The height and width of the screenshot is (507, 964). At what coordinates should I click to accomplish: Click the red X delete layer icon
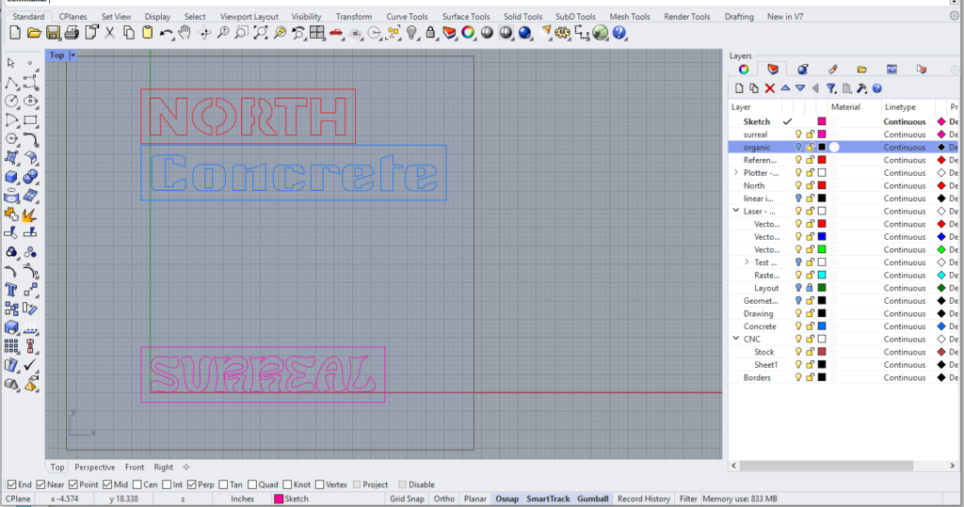(x=770, y=88)
